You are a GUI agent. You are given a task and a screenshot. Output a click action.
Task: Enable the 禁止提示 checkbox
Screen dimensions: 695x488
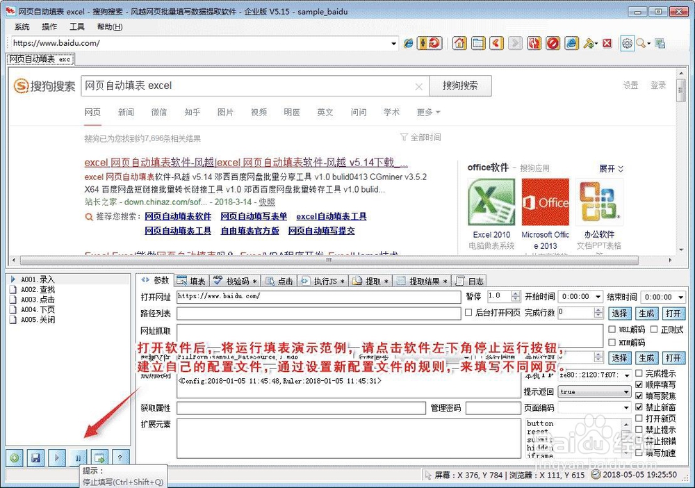click(639, 430)
